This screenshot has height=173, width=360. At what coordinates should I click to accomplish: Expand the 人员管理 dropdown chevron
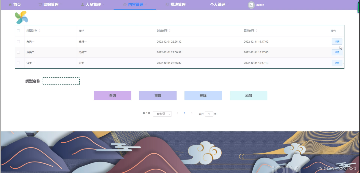(x=103, y=5)
